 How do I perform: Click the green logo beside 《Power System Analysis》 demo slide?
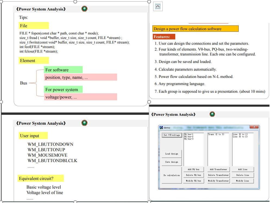pyautogui.click(x=212, y=114)
